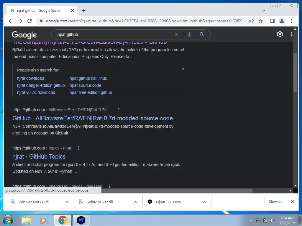Click the github.com AliBawazeEer breadcrumb URL
The height and width of the screenshot is (226, 302).
pos(62,110)
